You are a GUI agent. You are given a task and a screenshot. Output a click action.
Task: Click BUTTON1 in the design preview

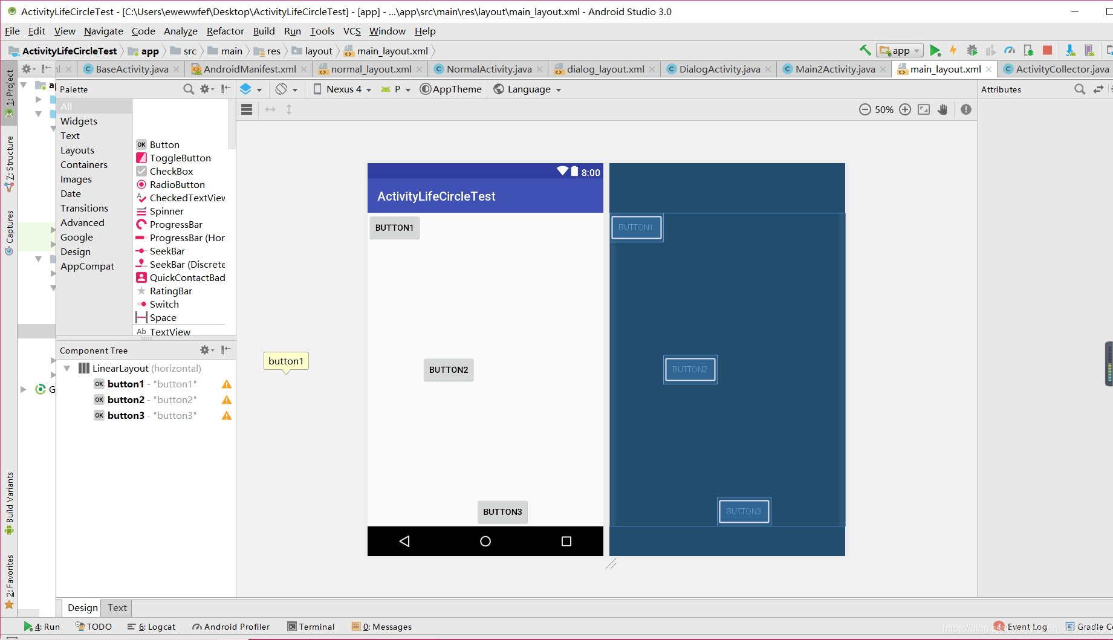(394, 228)
